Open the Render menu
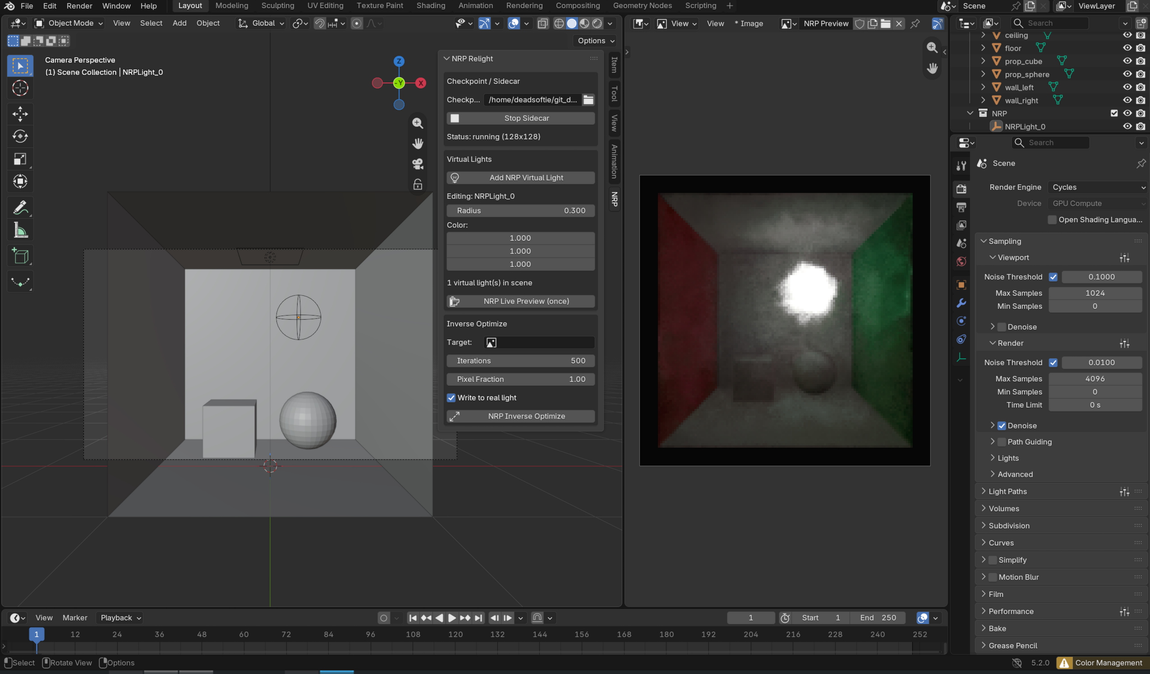The image size is (1150, 674). click(x=79, y=5)
